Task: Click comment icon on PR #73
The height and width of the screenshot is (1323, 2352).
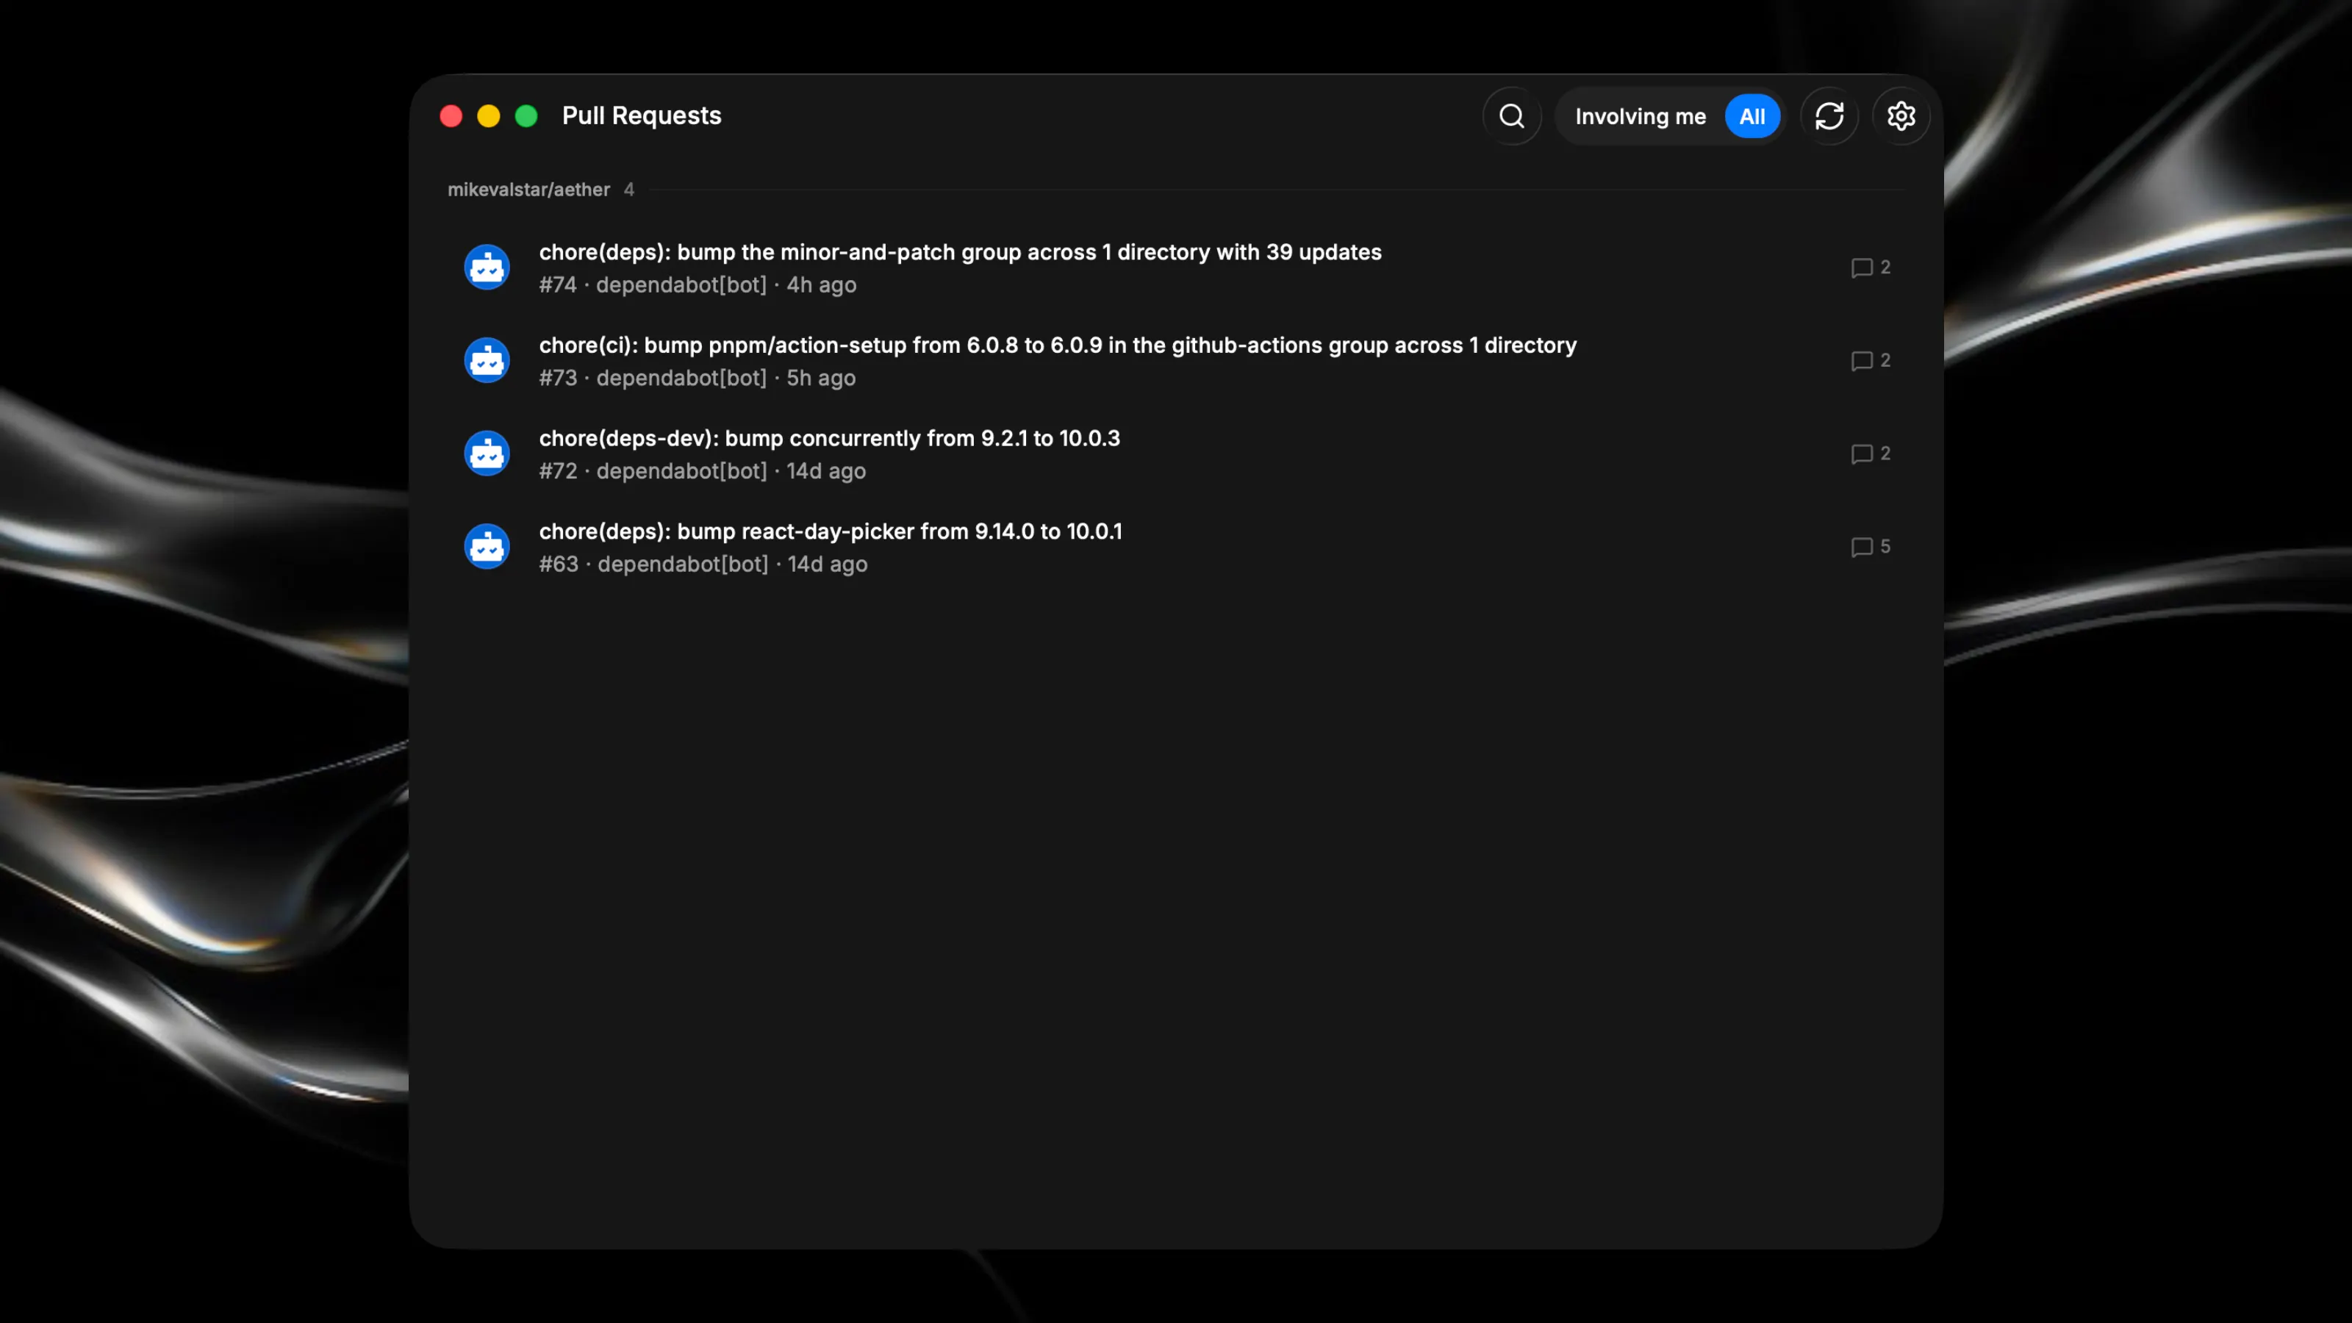Action: coord(1862,361)
